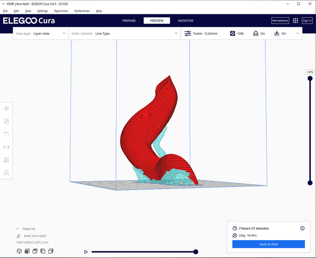The width and height of the screenshot is (316, 258).
Task: Switch to the PREPARE tab
Action: (129, 21)
